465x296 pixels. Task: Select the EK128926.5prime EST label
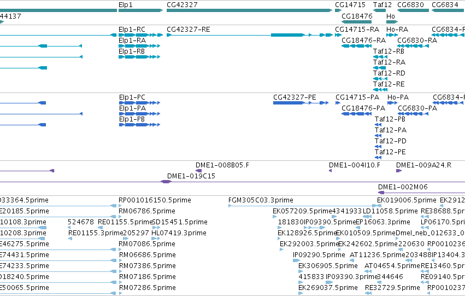[x=307, y=234]
